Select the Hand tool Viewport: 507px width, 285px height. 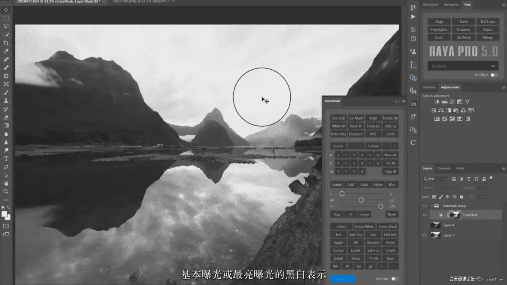[6, 183]
